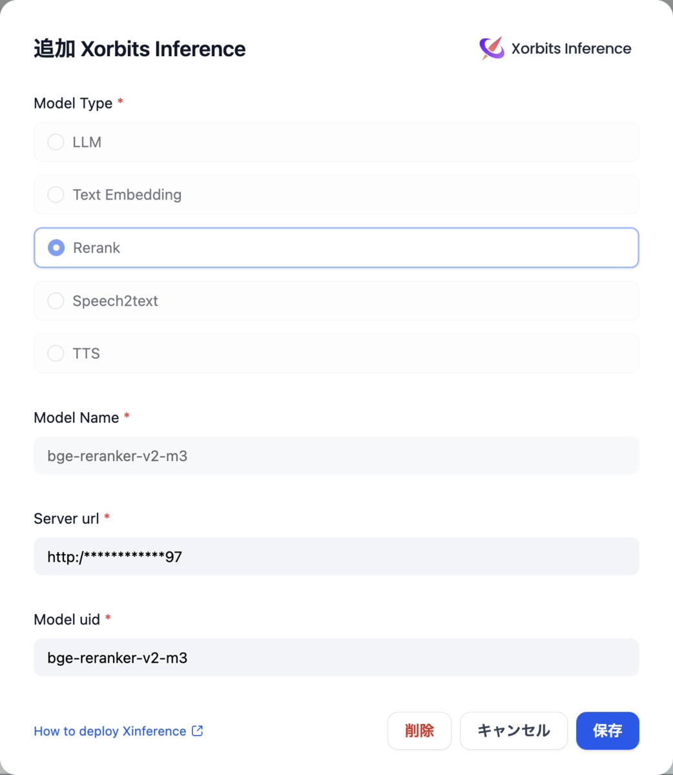The height and width of the screenshot is (775, 673).
Task: Click the キャンセル cancel button
Action: pyautogui.click(x=513, y=731)
